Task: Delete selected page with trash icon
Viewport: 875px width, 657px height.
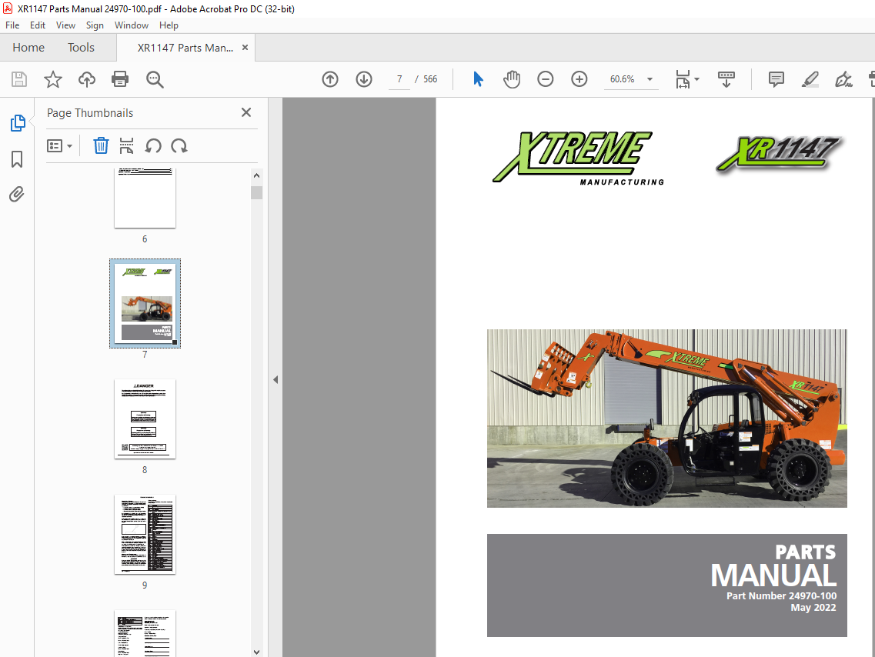Action: tap(101, 145)
